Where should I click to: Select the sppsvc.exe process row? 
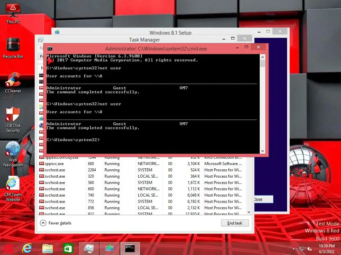click(x=143, y=164)
